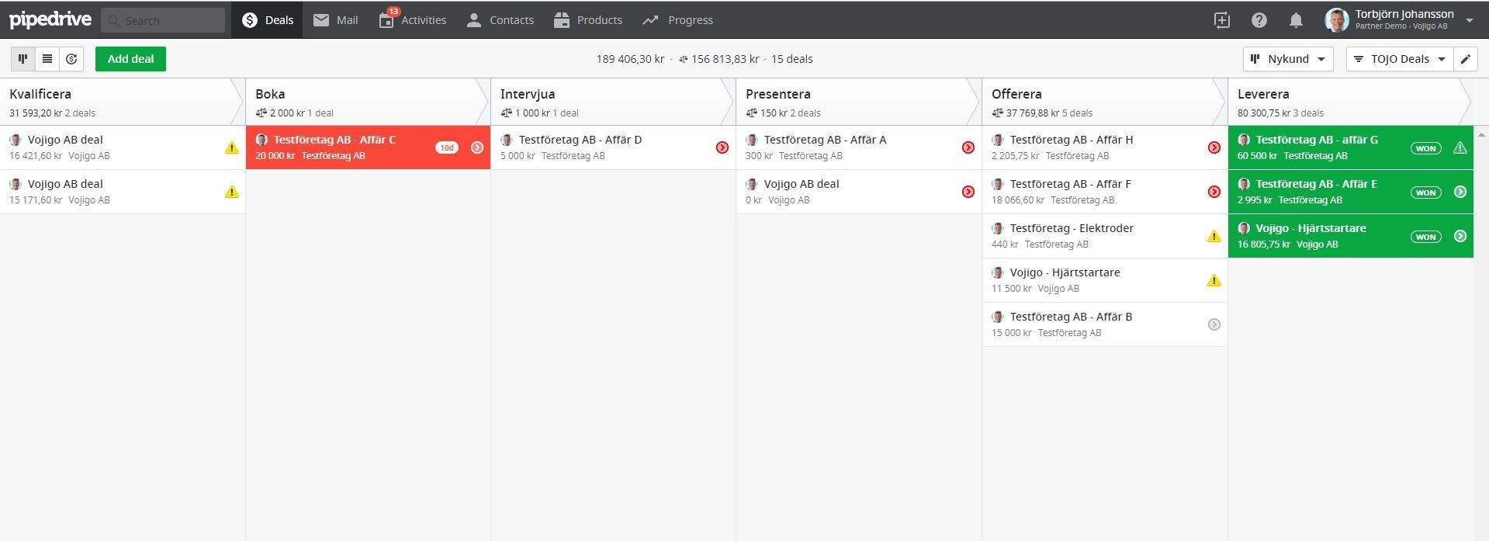Click the quick add plus icon

point(1222,20)
